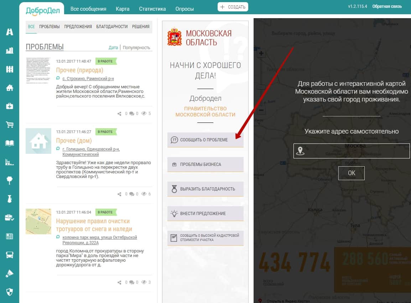
Task: Open comments on Прочее (дом) post
Action: click(131, 194)
